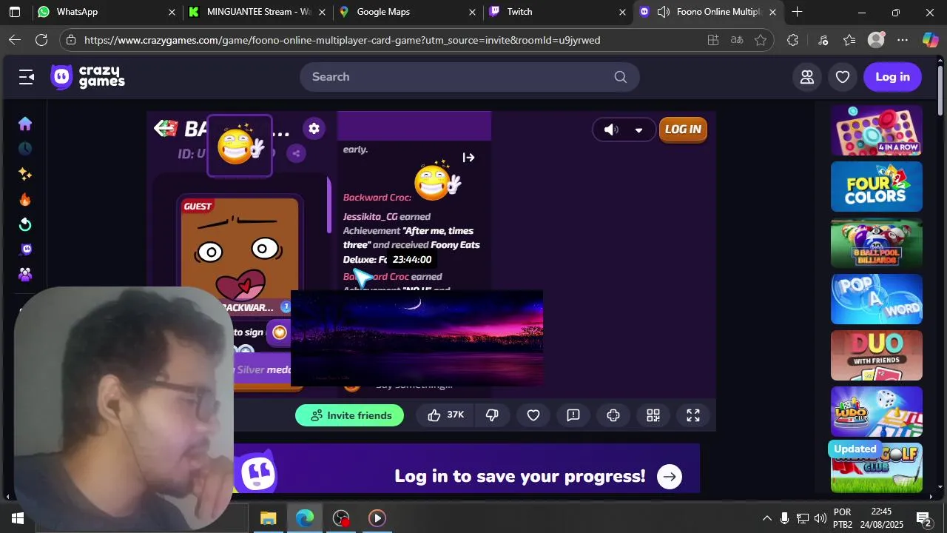Refresh the browser page
This screenshot has height=533, width=947.
pos(41,40)
